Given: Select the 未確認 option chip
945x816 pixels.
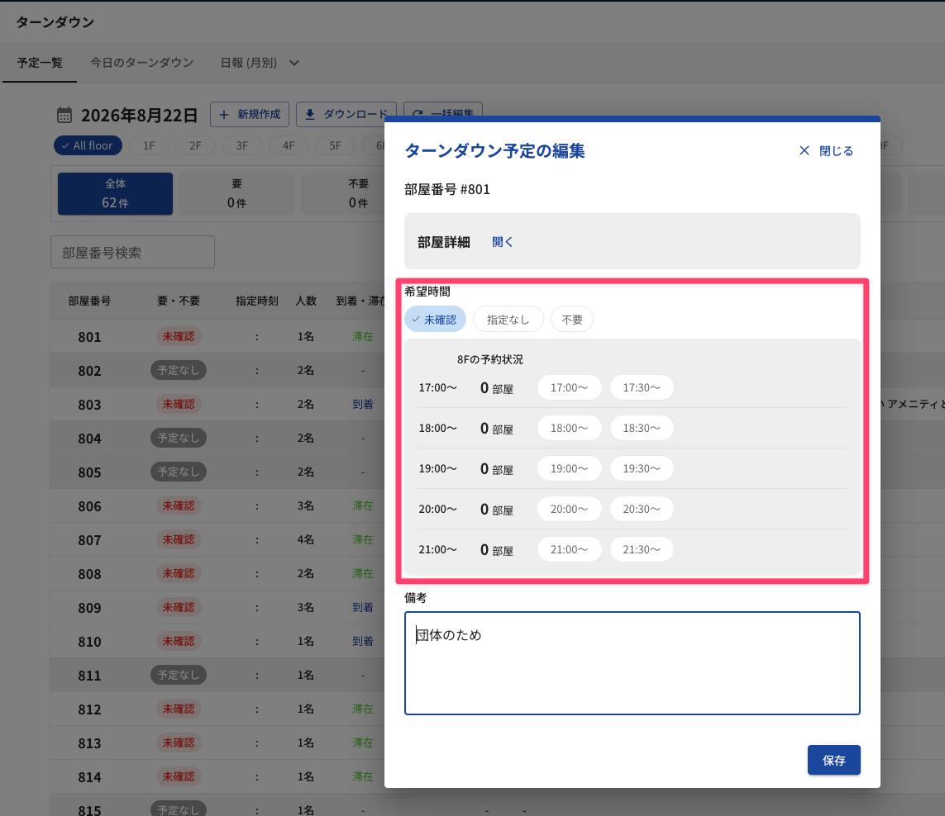Looking at the screenshot, I should (x=435, y=319).
